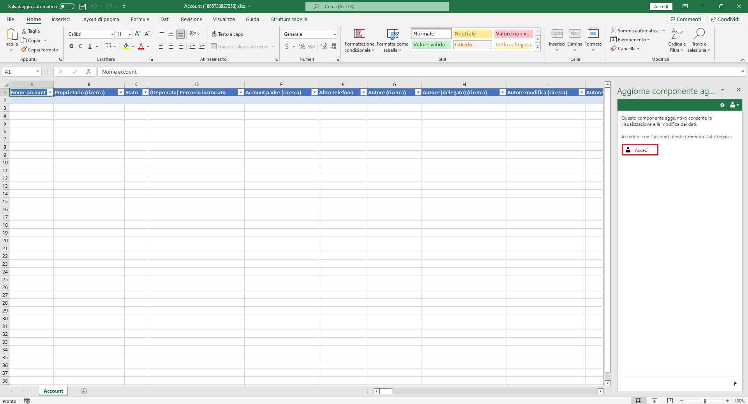Decrease decimal places icon
This screenshot has height=404, width=748.
tap(333, 46)
